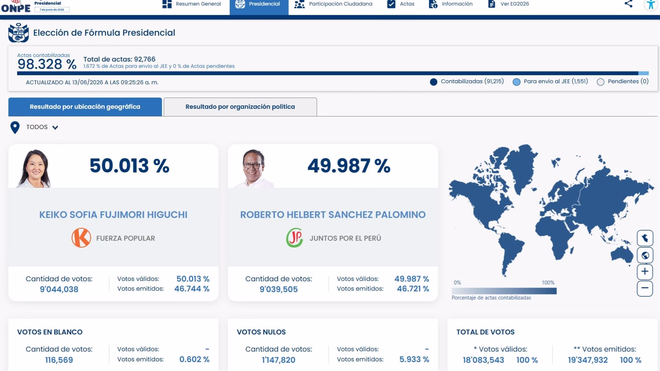
Task: Click Roberto Sanchez's candidate photo
Action: pos(254,168)
